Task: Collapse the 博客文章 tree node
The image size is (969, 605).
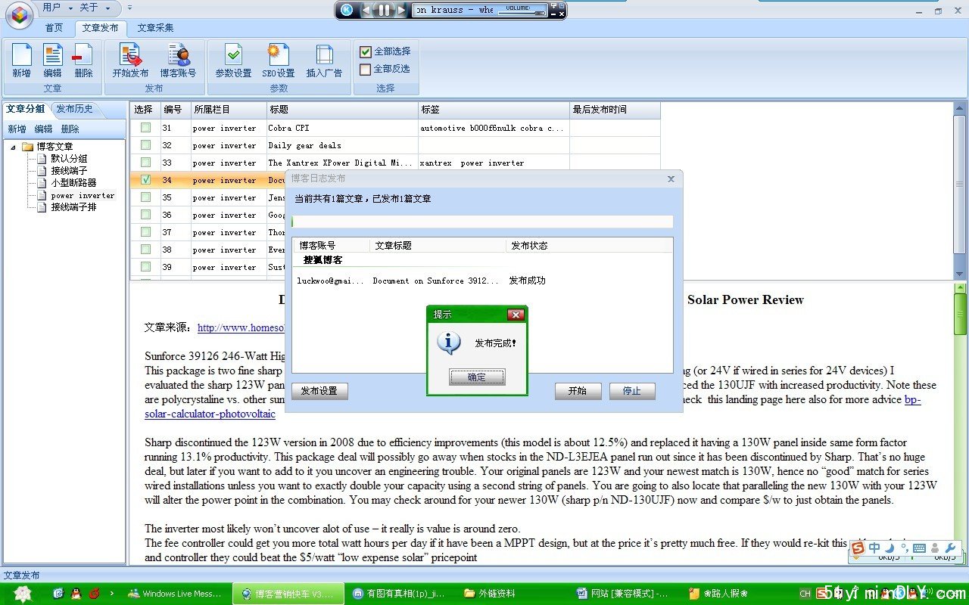Action: point(13,147)
